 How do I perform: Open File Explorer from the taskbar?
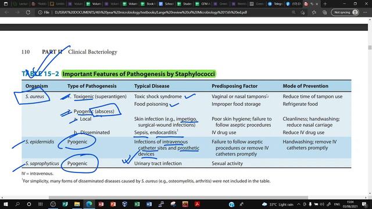tap(77, 204)
